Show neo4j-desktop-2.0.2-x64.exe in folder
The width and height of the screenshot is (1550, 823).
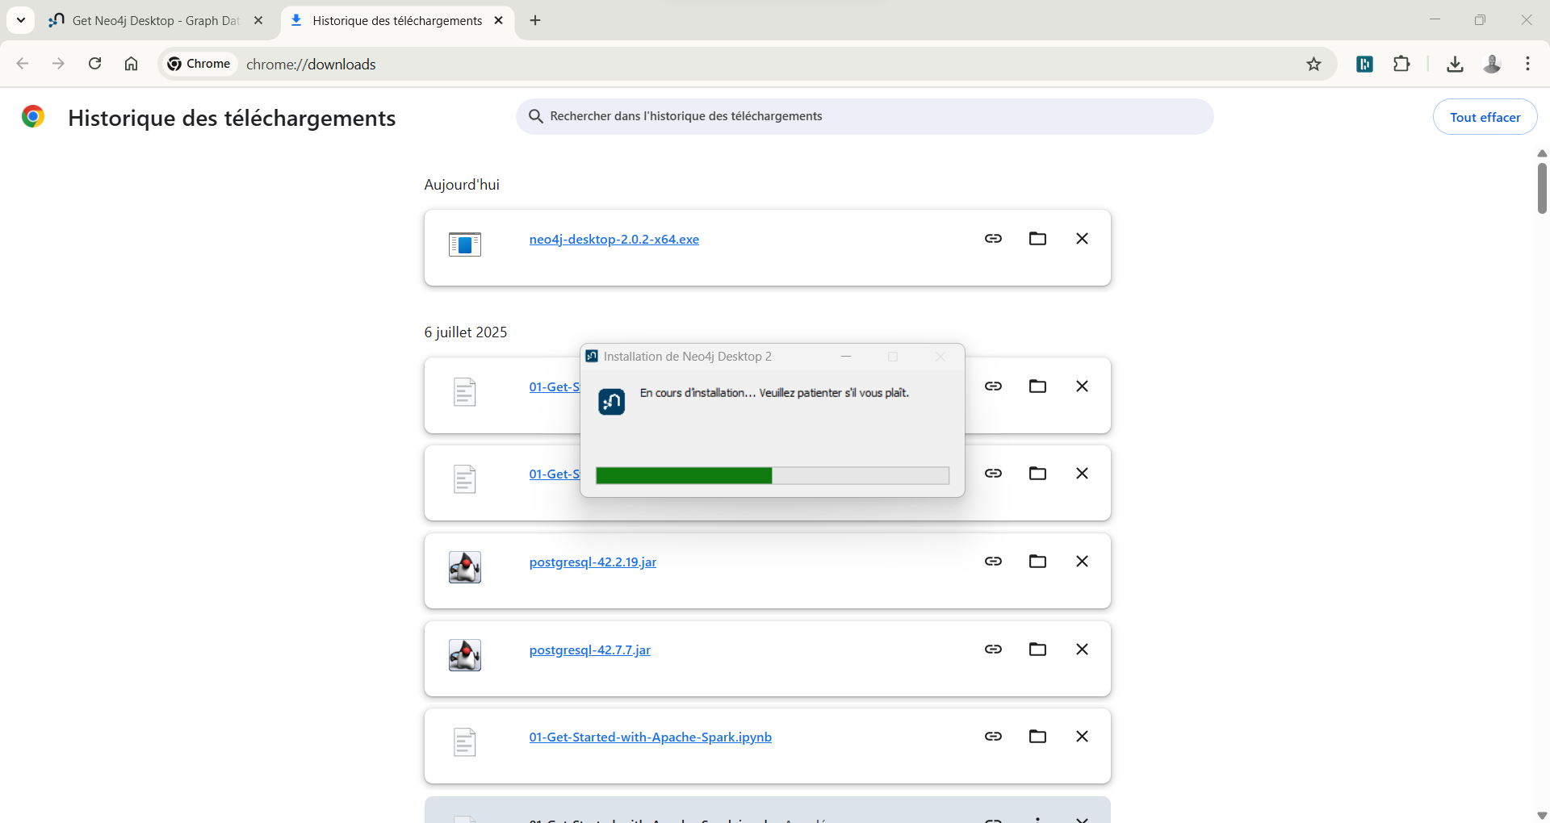[1037, 239]
